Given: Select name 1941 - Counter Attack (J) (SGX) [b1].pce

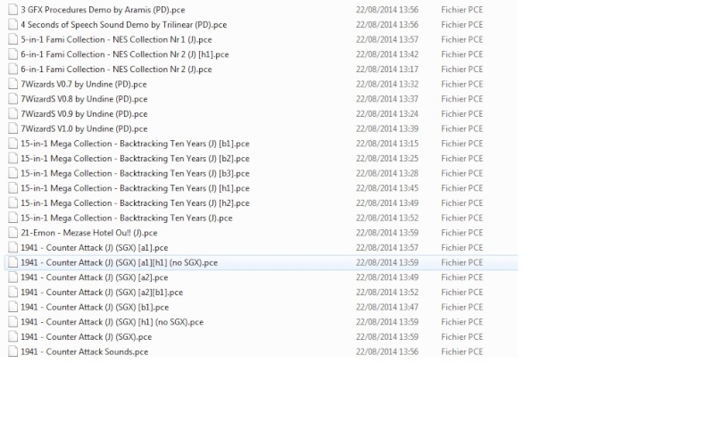Looking at the screenshot, I should (x=95, y=307).
